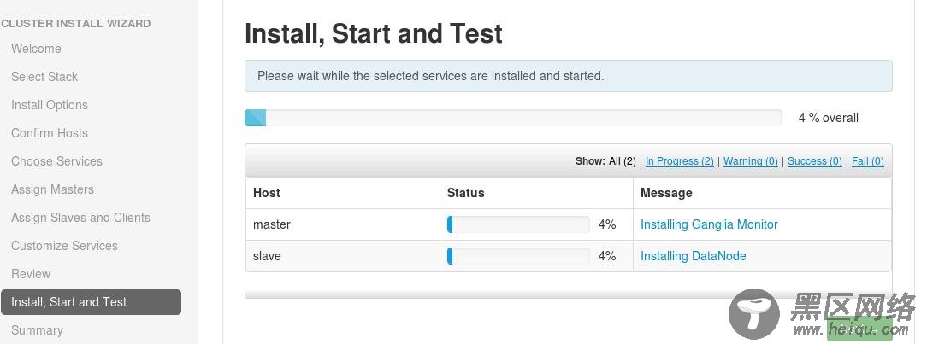The height and width of the screenshot is (344, 927).
Task: Open Choose Services step
Action: tap(56, 161)
